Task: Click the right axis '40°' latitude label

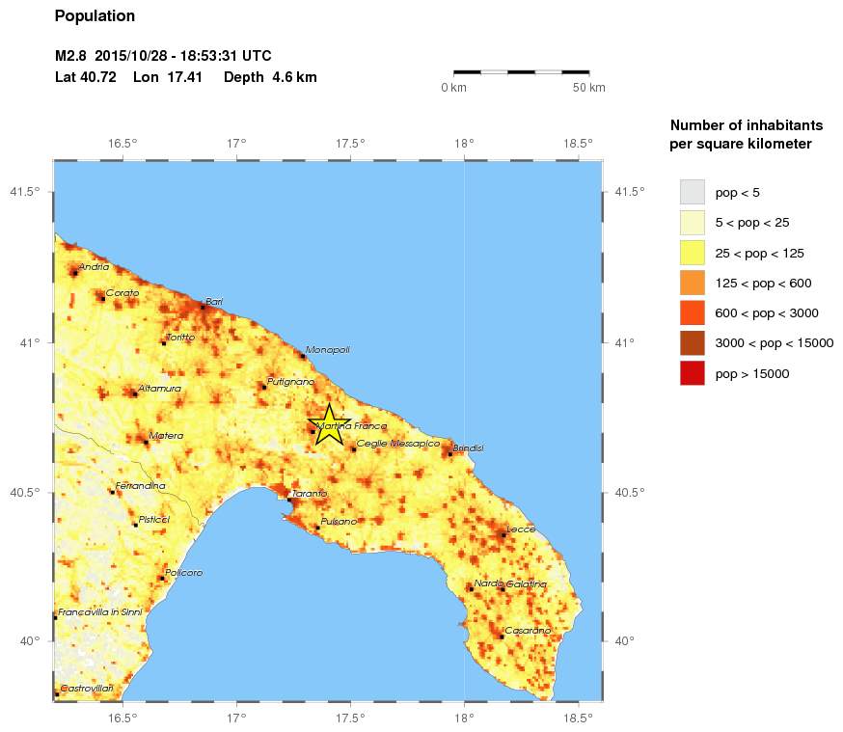Action: pyautogui.click(x=625, y=640)
